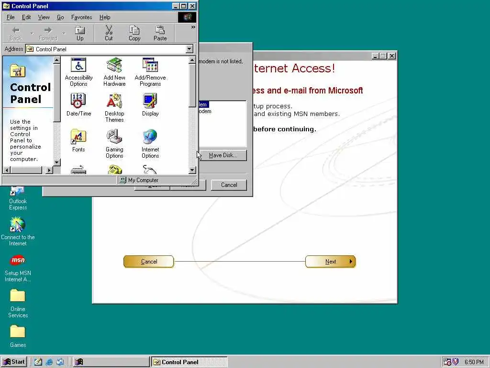This screenshot has height=368, width=490.
Task: Click Next in the MSN setup window
Action: click(x=330, y=262)
